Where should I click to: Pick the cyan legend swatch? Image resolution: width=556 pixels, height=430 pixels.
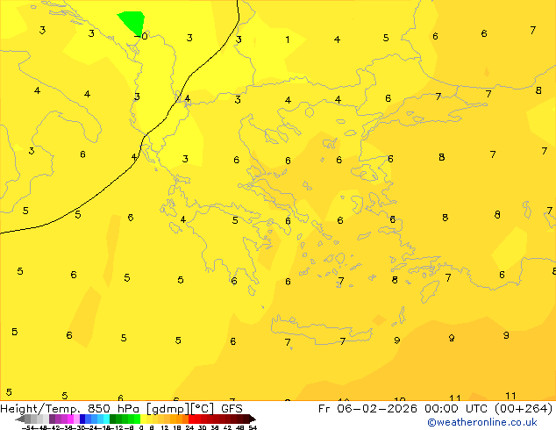106,419
